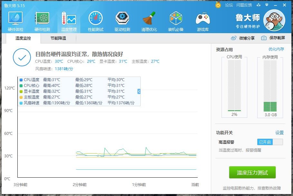Click the CPU usage progress gauge

(x=234, y=86)
